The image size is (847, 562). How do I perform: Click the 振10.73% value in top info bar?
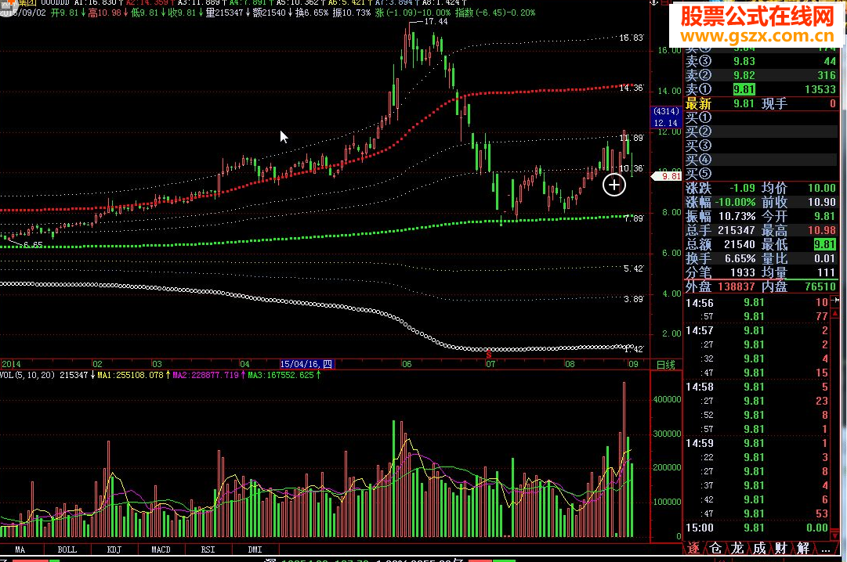352,13
